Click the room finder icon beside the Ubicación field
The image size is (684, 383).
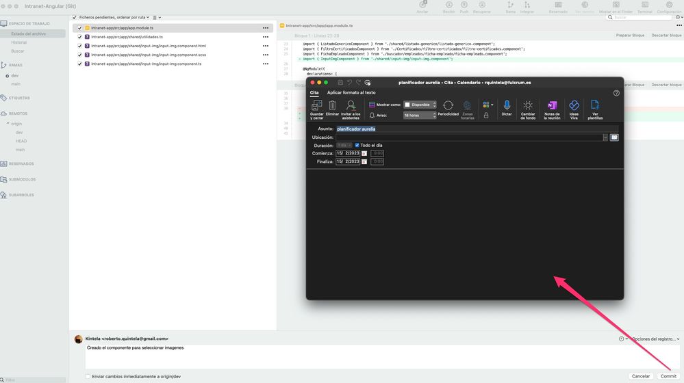614,137
